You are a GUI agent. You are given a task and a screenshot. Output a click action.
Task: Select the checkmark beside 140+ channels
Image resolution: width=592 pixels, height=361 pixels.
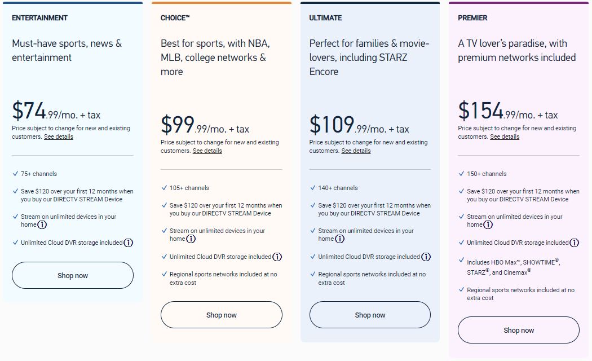(312, 188)
